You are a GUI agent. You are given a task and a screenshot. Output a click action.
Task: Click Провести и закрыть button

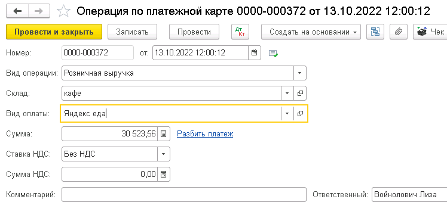click(x=54, y=32)
